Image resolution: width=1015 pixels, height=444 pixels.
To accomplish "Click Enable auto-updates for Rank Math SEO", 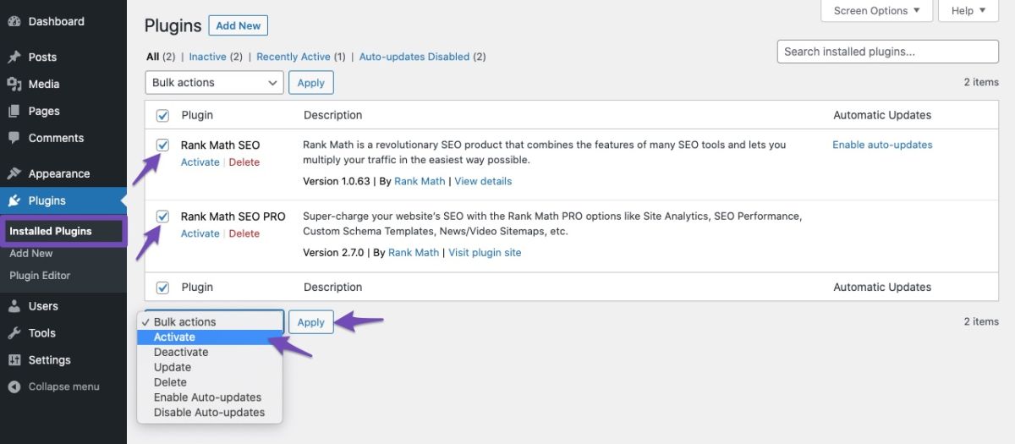I will pyautogui.click(x=882, y=145).
